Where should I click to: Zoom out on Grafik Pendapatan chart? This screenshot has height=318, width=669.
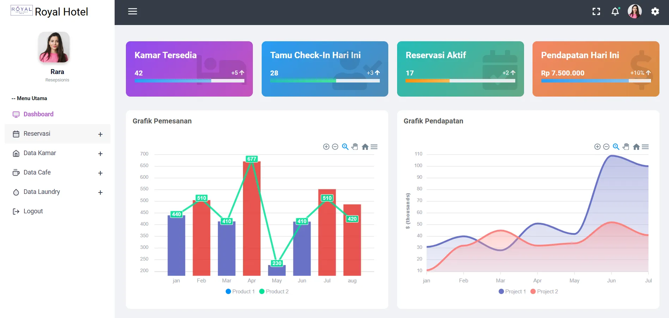[606, 147]
